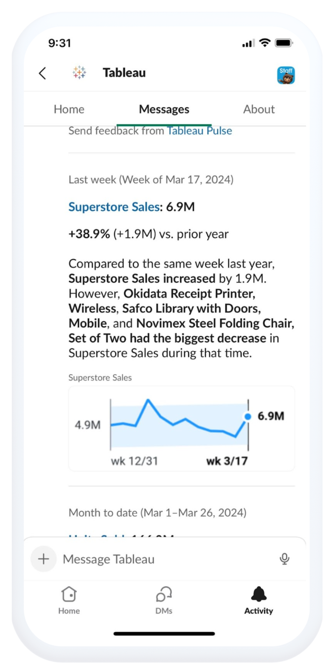Viewport: 333px width, 670px height.
Task: Tap the back arrow icon
Action: point(43,73)
